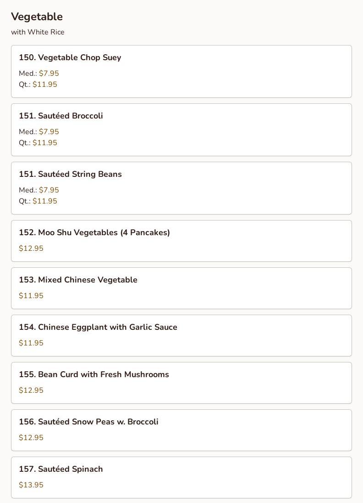Image resolution: width=363 pixels, height=503 pixels.
Task: Select Bean Curd with Fresh Mushrooms
Action: click(x=93, y=375)
